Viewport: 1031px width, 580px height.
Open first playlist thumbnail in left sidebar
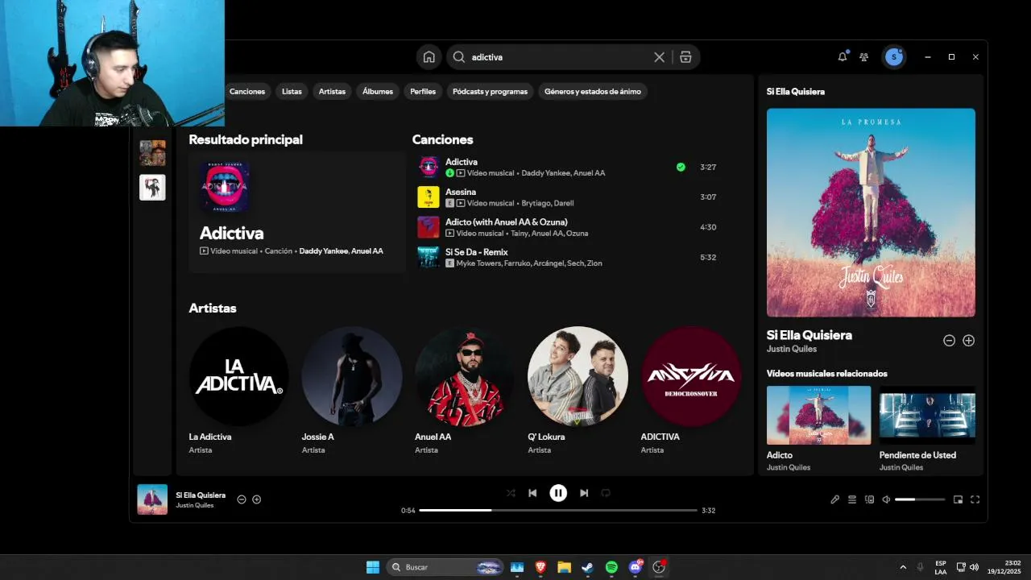152,153
